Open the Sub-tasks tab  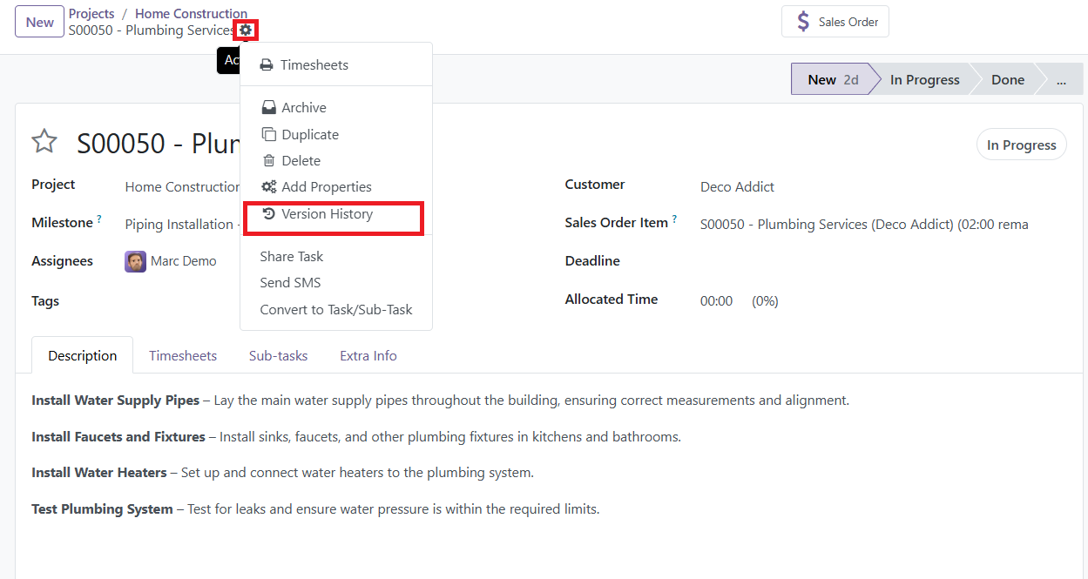[x=278, y=356]
